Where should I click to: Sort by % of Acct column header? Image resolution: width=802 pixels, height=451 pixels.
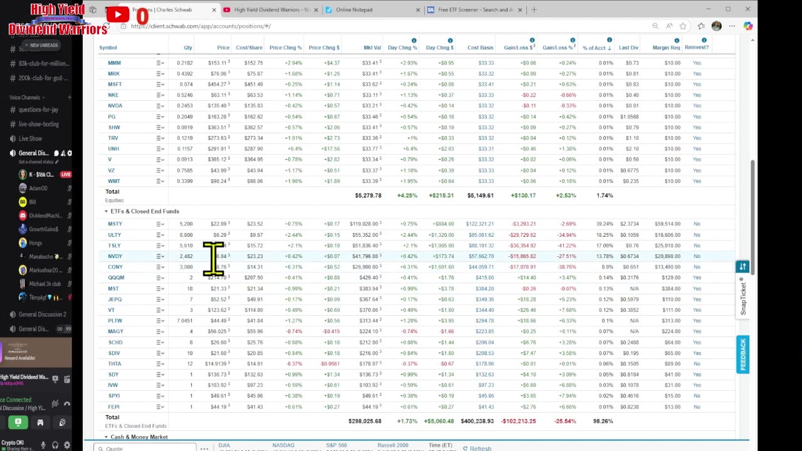(596, 48)
